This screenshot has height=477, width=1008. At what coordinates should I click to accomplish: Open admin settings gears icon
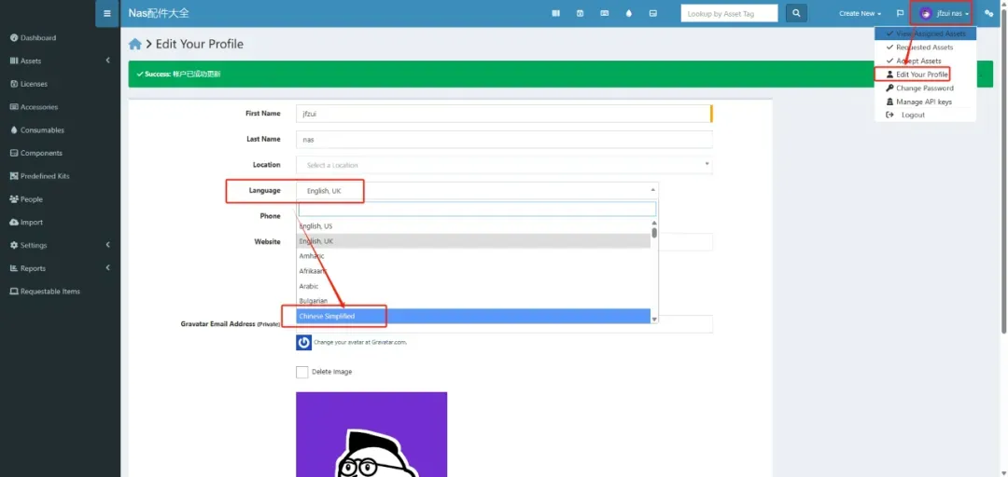[x=989, y=13]
